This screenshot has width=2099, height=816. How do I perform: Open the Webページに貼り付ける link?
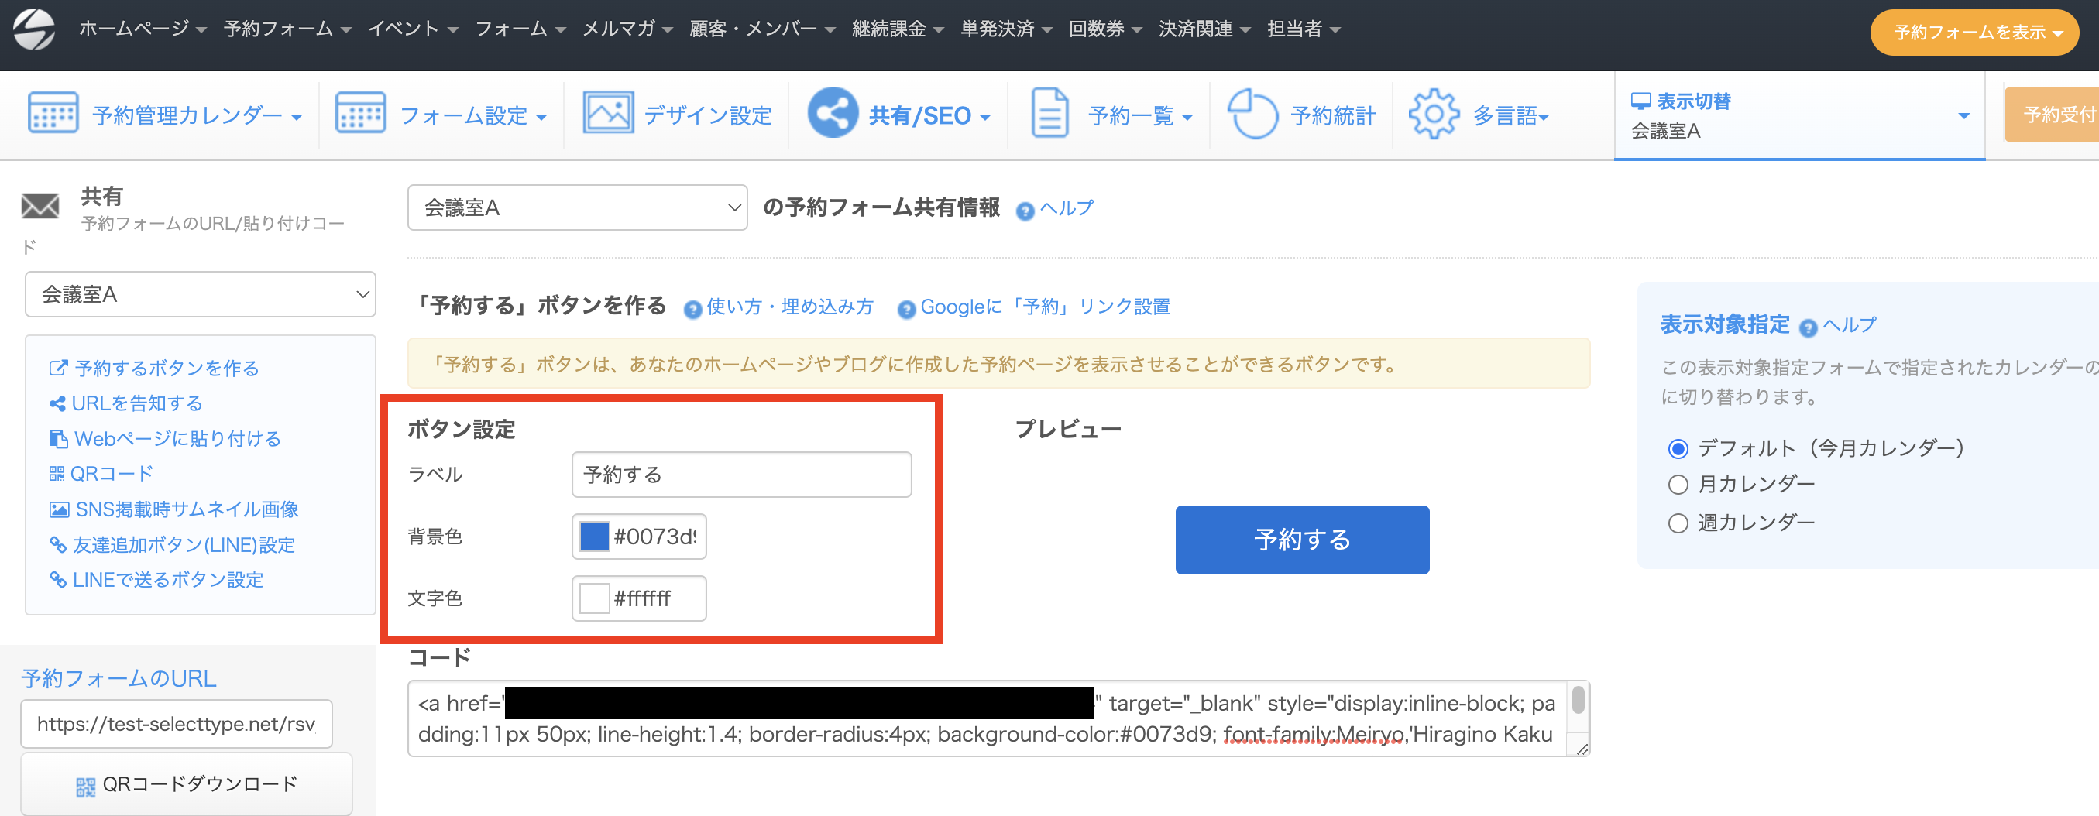point(177,439)
